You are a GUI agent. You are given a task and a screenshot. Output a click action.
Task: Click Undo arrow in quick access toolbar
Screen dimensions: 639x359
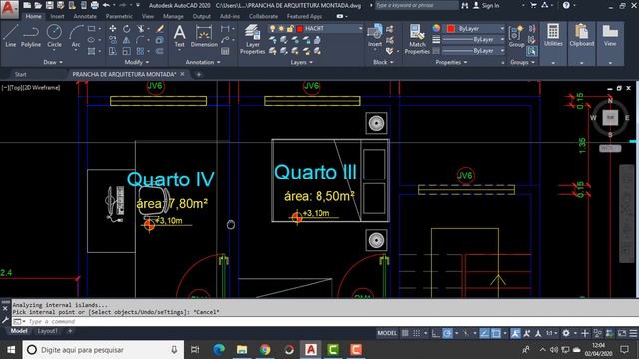pos(106,5)
